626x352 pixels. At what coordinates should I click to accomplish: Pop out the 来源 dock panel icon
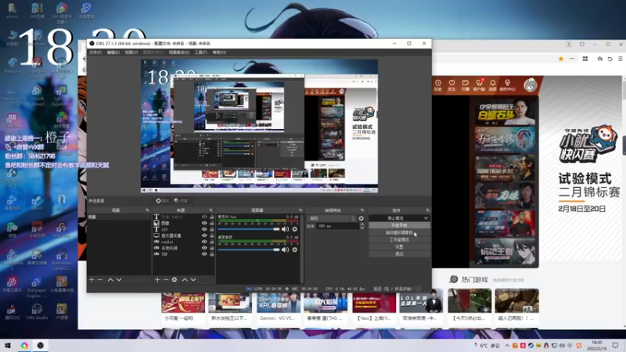pos(211,210)
